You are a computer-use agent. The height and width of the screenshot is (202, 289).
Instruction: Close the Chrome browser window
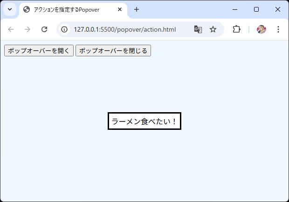(x=278, y=9)
